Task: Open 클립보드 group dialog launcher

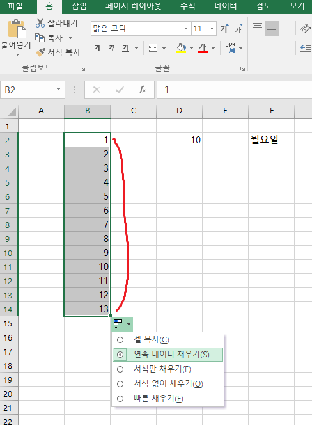Action: pos(83,69)
